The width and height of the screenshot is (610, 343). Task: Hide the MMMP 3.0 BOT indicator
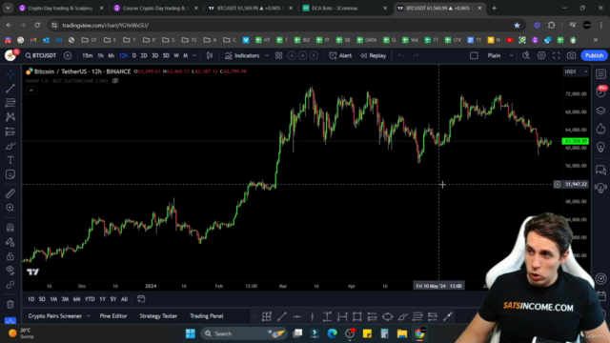(x=115, y=81)
